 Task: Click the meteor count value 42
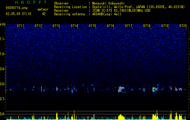click(44, 14)
